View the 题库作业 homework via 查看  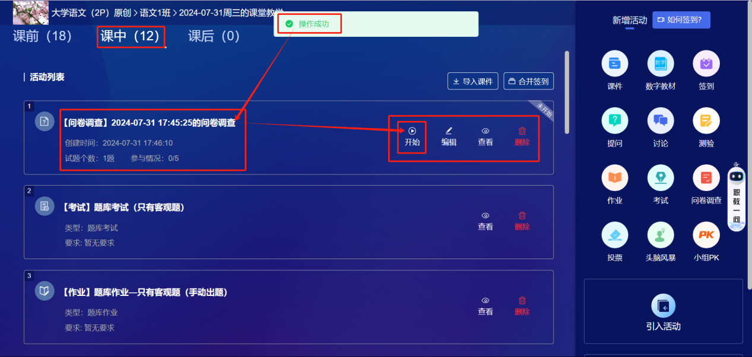pos(486,306)
